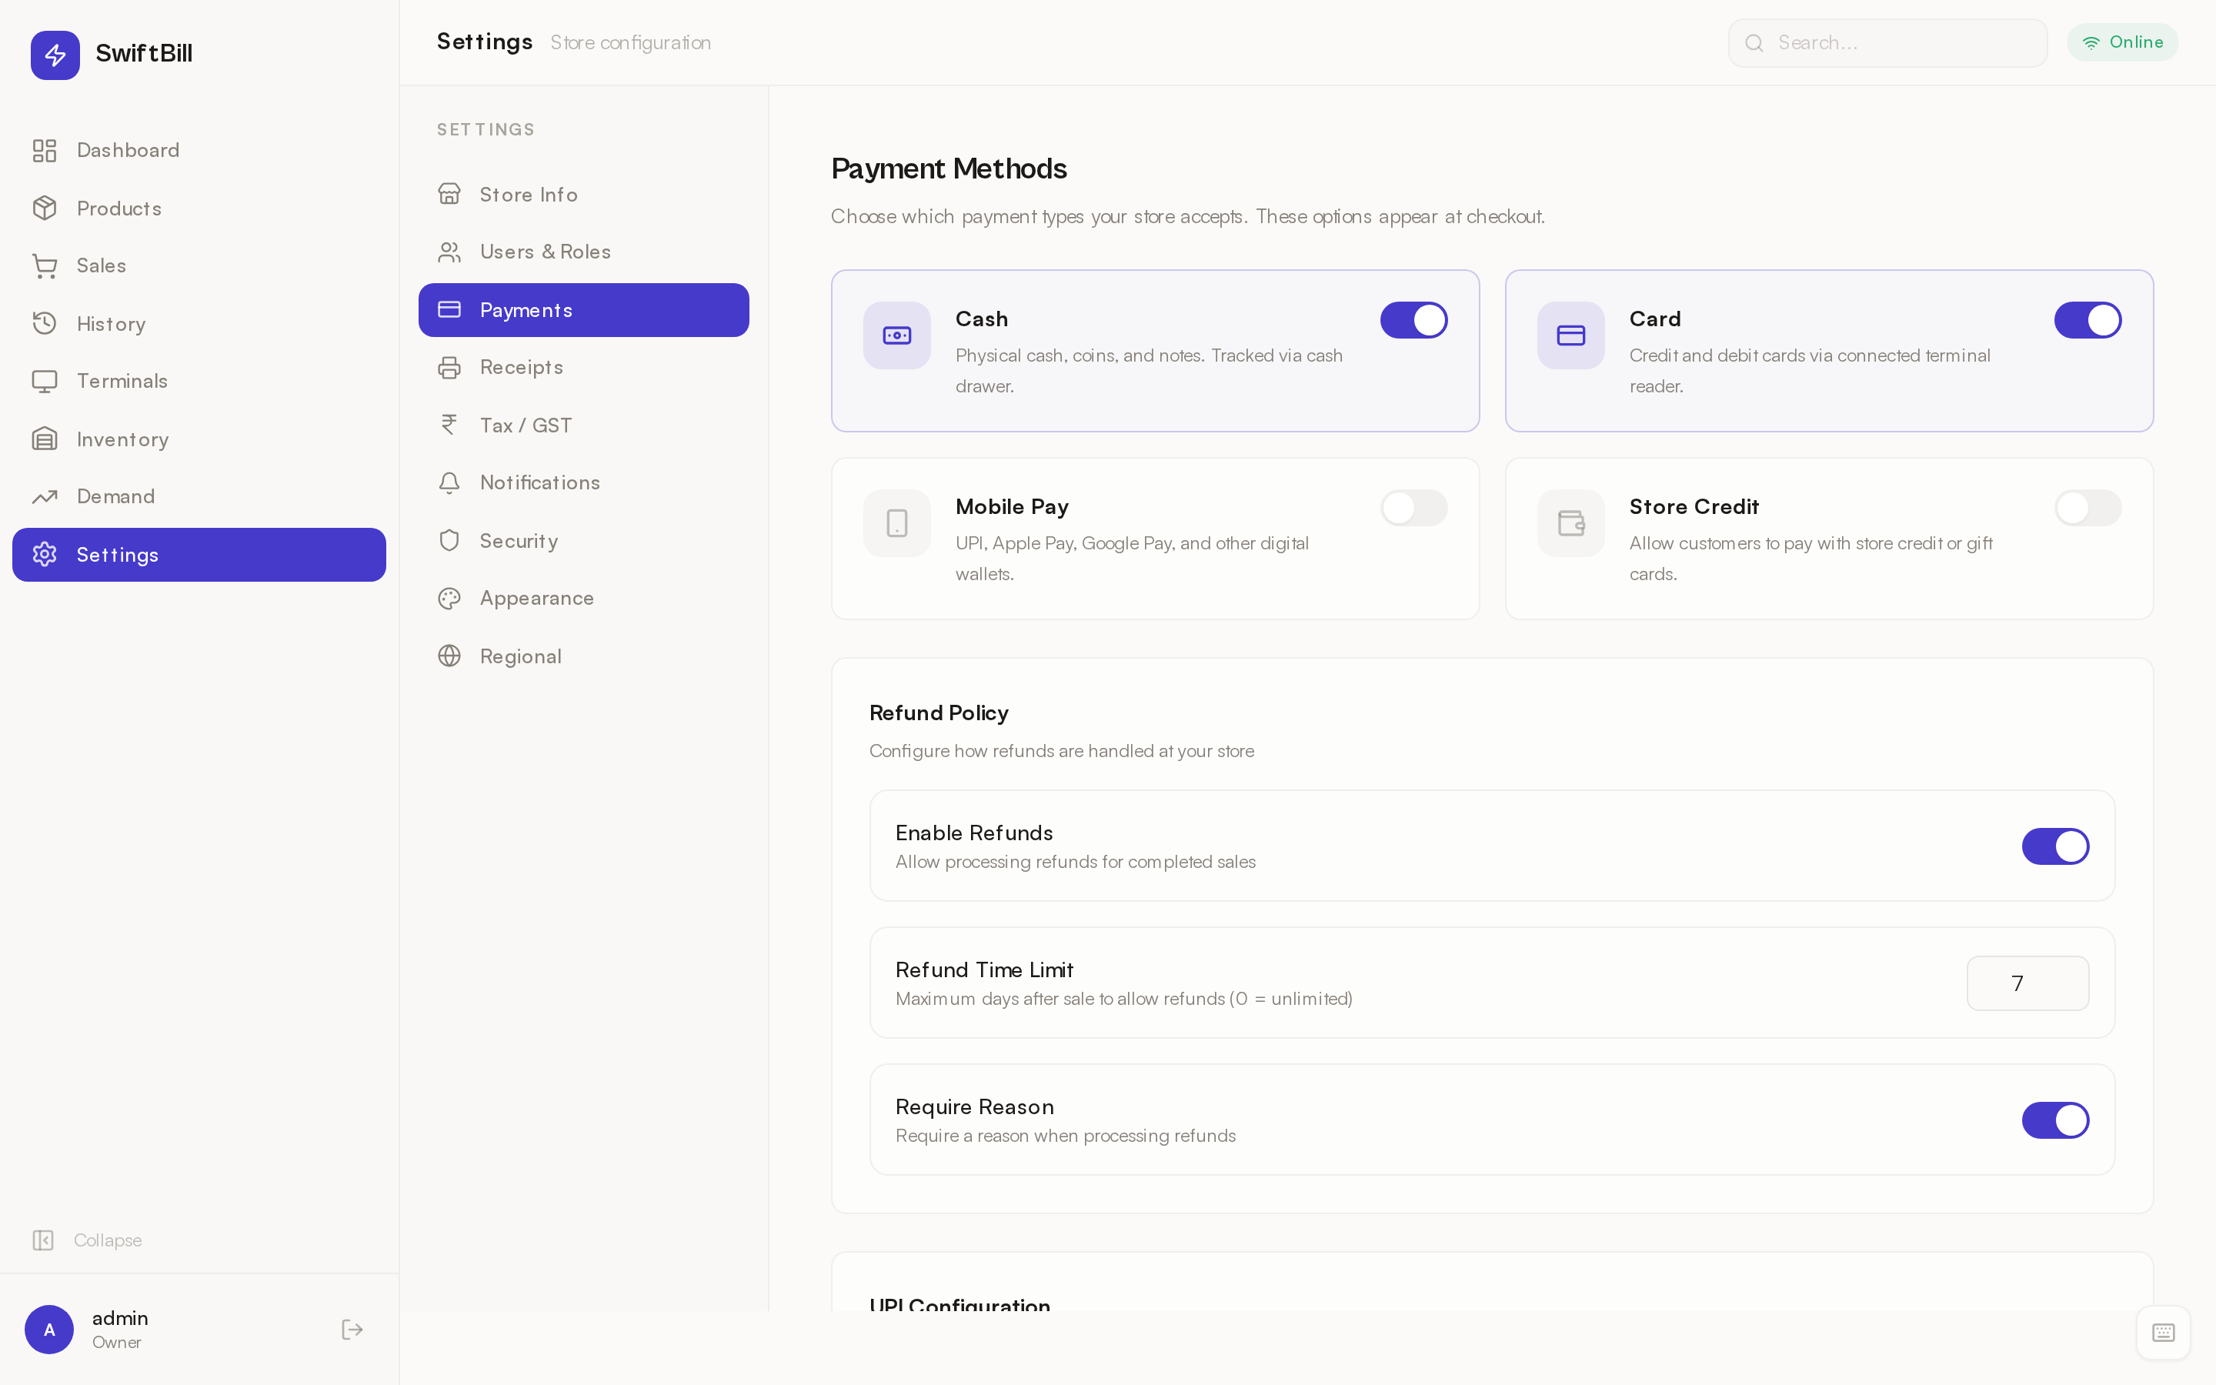The image size is (2216, 1385).
Task: Disable the Card payment toggle
Action: pyautogui.click(x=2087, y=319)
